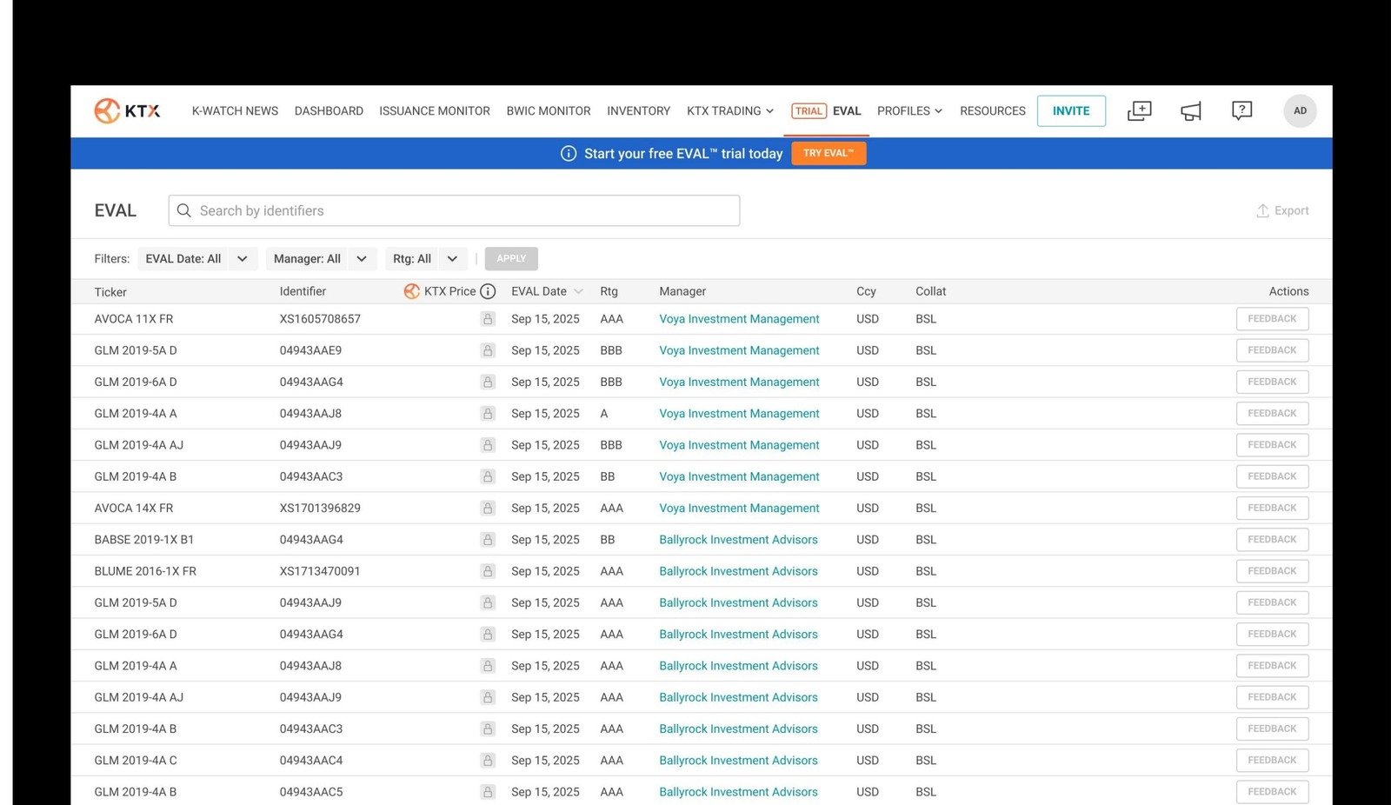
Task: Select identifier XS1713470091
Action: click(320, 571)
